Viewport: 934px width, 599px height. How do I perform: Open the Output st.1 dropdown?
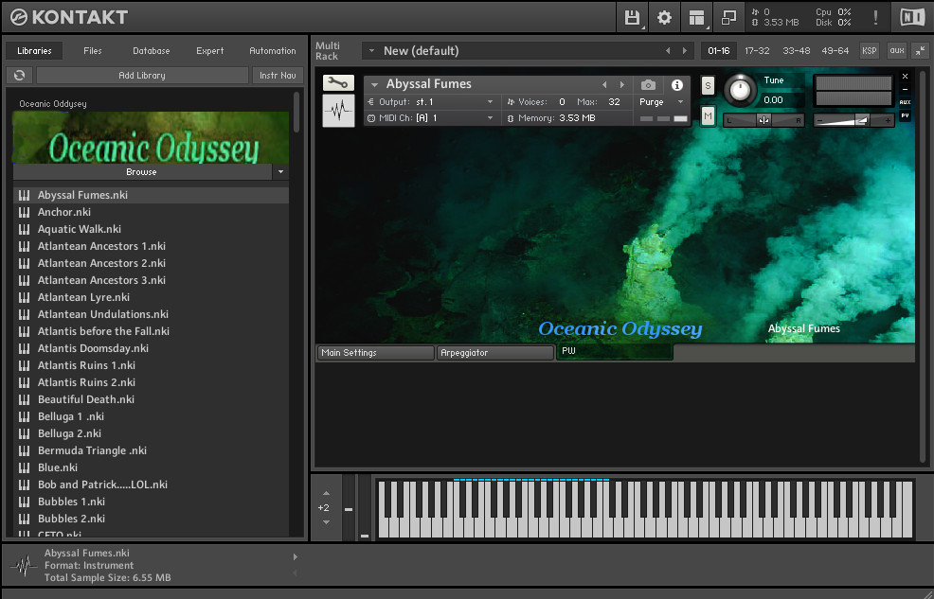pos(491,101)
